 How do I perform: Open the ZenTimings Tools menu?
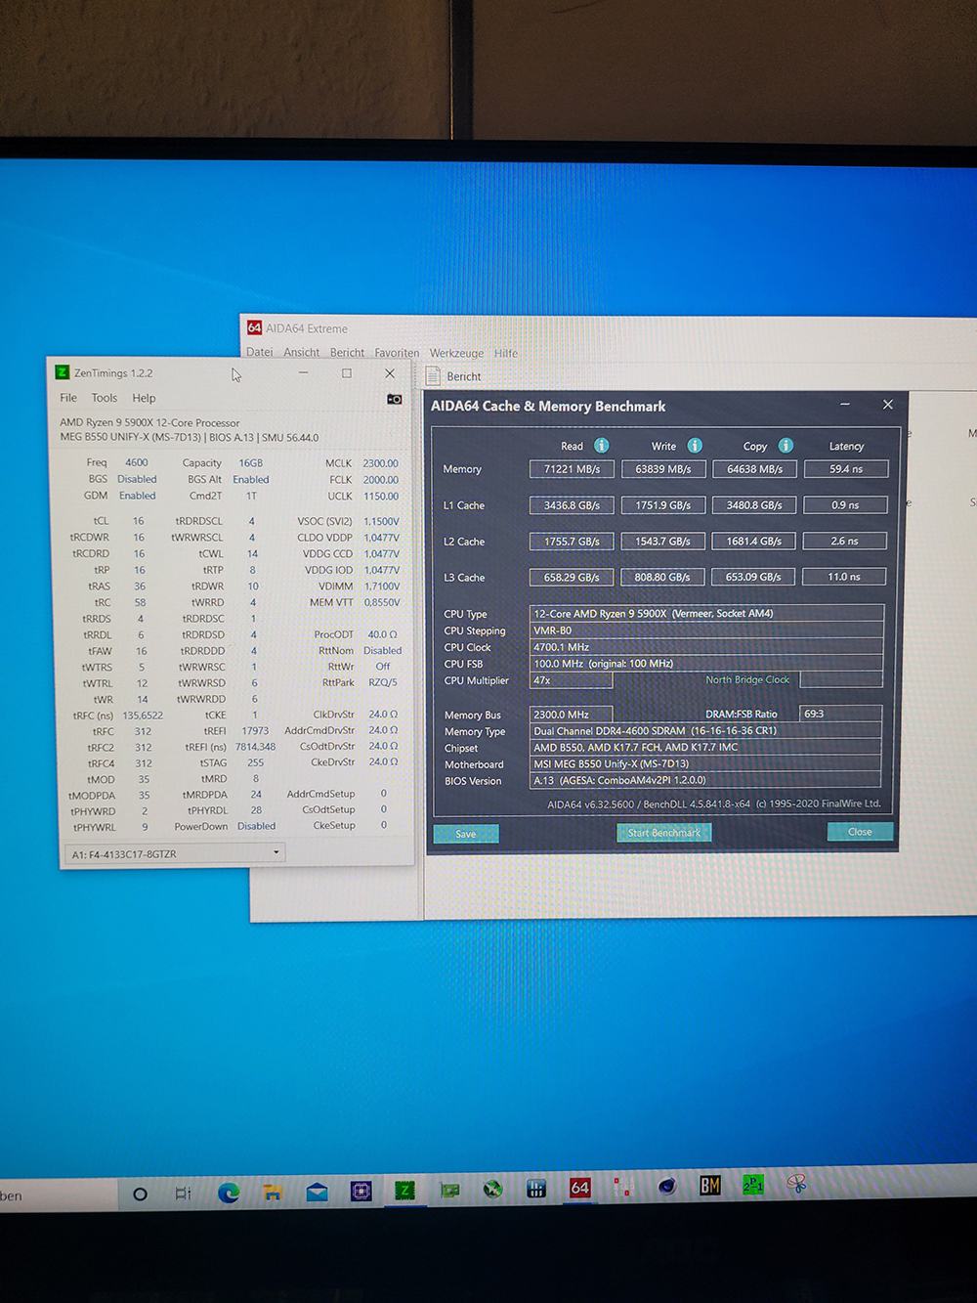(x=105, y=398)
